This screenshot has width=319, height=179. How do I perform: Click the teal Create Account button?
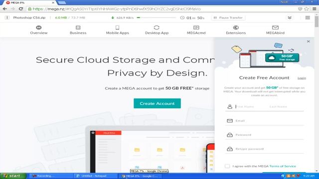157,103
